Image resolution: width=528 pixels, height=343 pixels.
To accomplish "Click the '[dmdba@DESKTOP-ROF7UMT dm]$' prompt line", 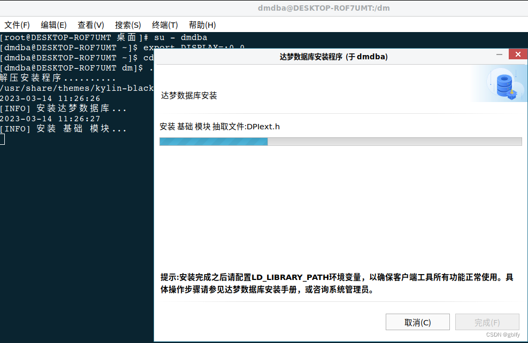I will click(77, 68).
